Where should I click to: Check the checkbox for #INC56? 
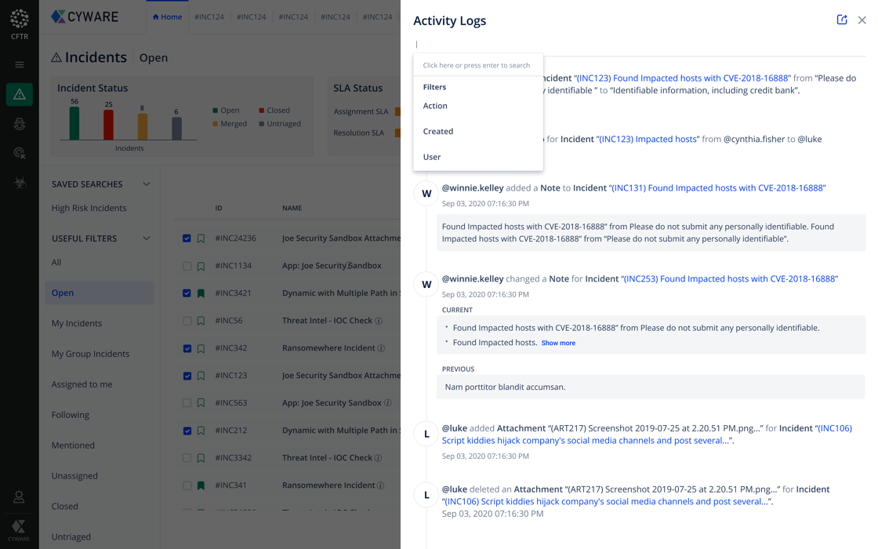point(187,321)
